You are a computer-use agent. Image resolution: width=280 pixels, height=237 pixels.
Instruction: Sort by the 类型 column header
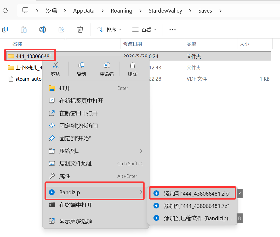pyautogui.click(x=191, y=44)
